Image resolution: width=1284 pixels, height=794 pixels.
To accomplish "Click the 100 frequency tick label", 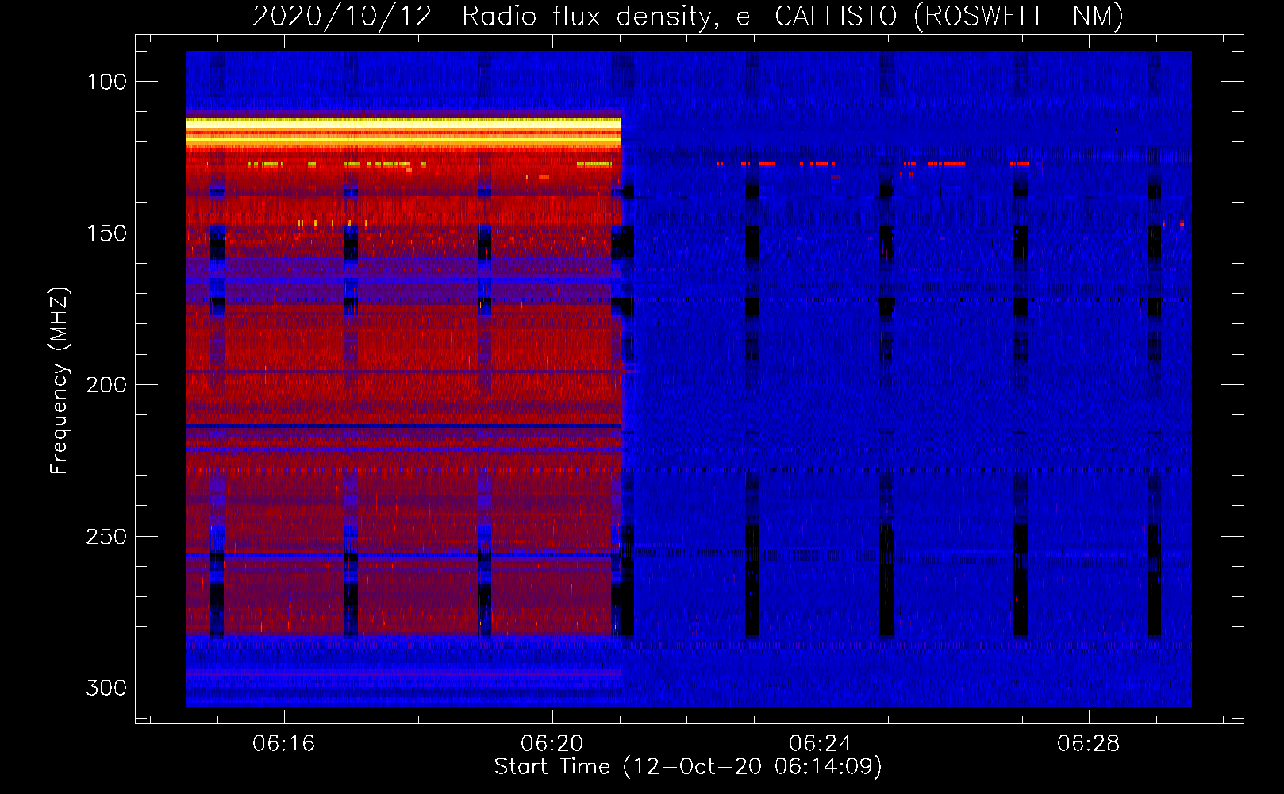I will point(106,82).
